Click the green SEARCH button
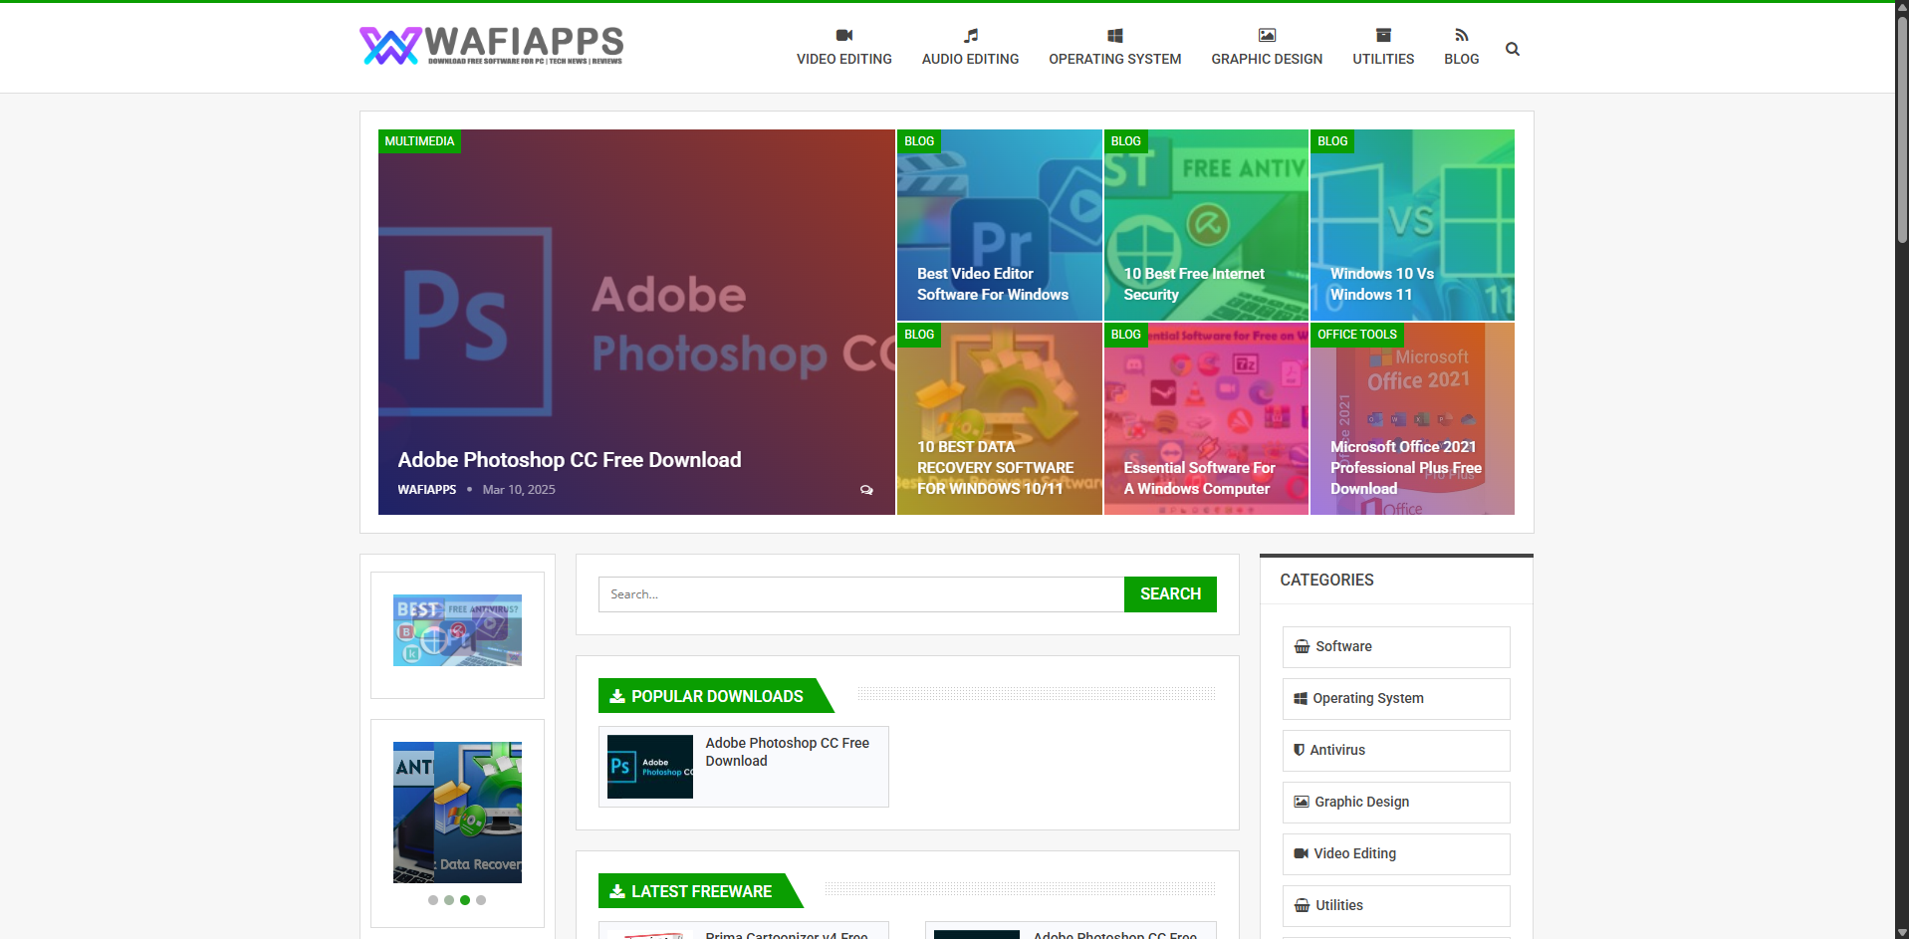 point(1170,594)
